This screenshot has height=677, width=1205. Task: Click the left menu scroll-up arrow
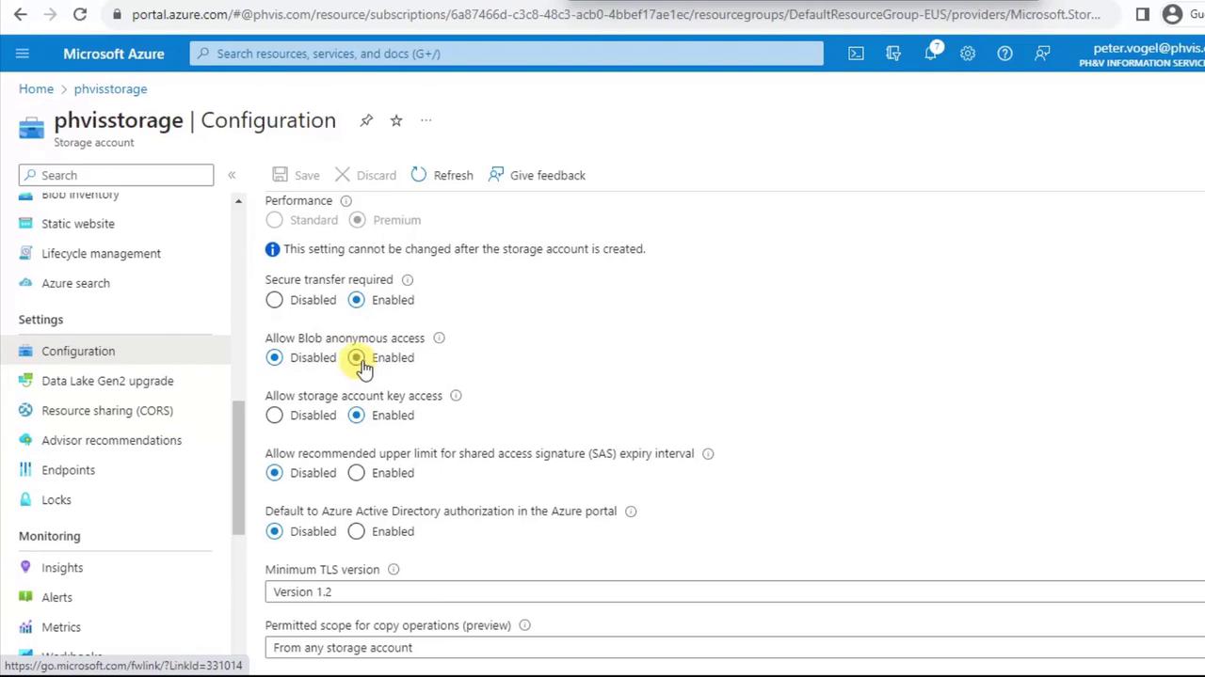tap(238, 201)
